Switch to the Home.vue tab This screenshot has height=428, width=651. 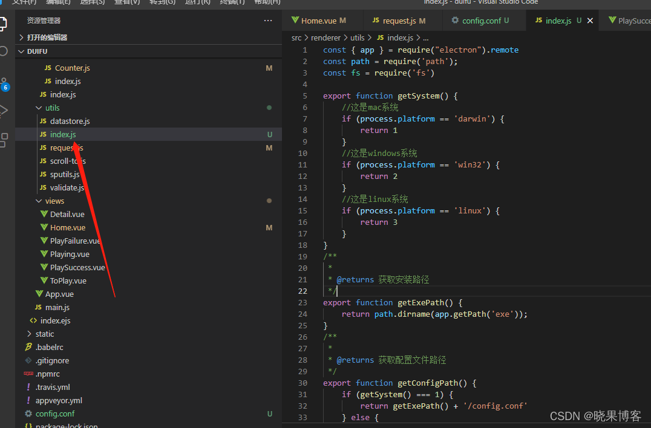319,21
